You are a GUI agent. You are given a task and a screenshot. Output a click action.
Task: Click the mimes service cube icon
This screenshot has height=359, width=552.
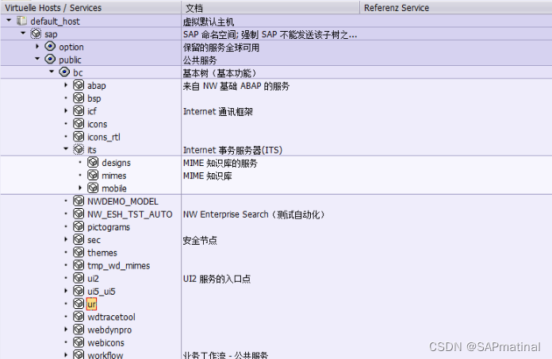93,175
